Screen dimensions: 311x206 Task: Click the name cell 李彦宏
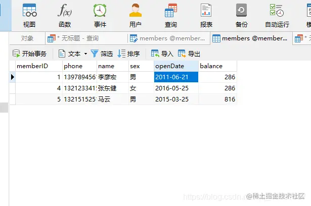[x=113, y=77]
